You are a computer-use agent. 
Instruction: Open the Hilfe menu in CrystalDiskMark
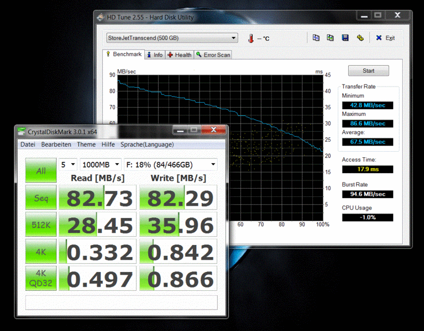(x=108, y=145)
